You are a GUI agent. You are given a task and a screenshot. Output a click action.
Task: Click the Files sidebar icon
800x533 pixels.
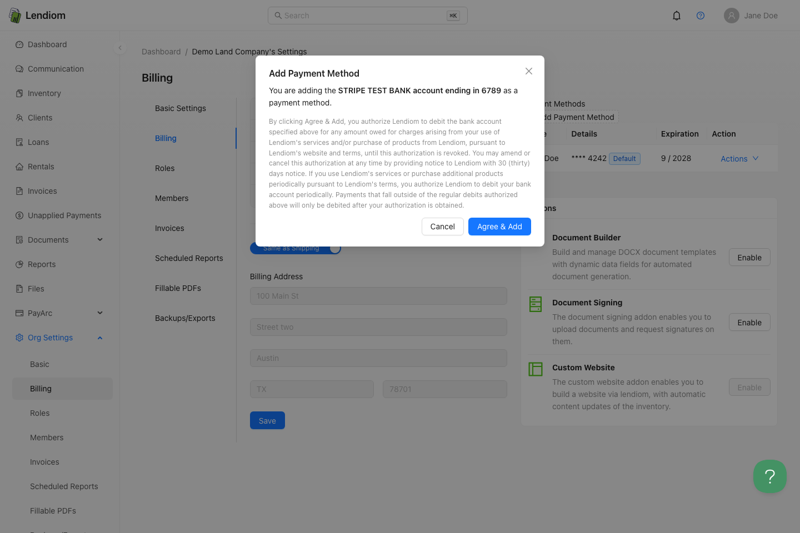pyautogui.click(x=19, y=289)
